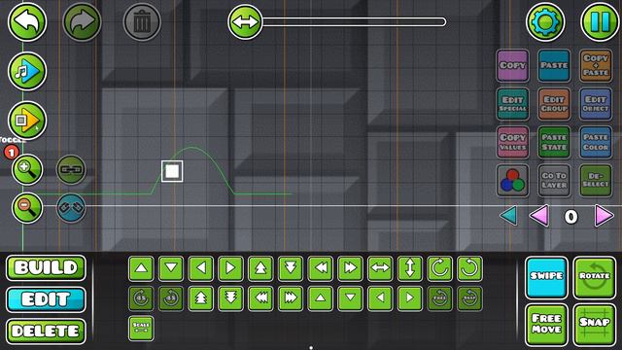
Task: Move the object down with double arrow
Action: (291, 268)
